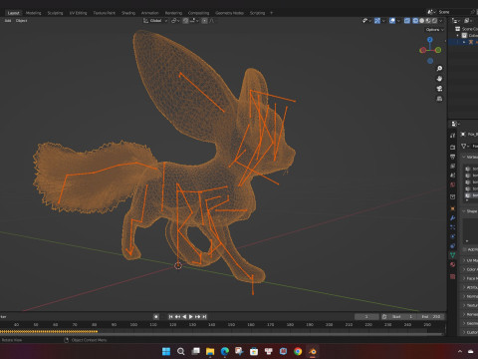Open the gizmo settings dropdown arrow
Image resolution: width=478 pixels, height=359 pixels.
click(383, 21)
